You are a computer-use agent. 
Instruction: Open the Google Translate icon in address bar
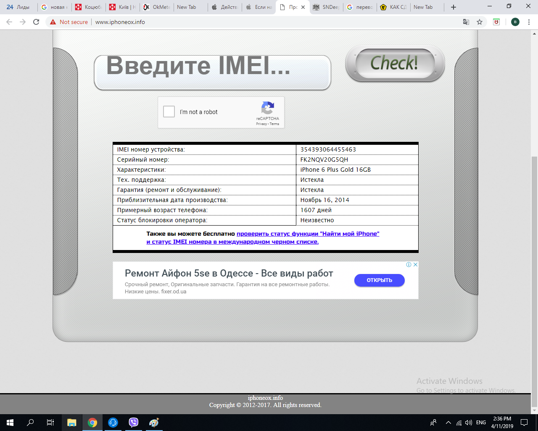tap(466, 22)
